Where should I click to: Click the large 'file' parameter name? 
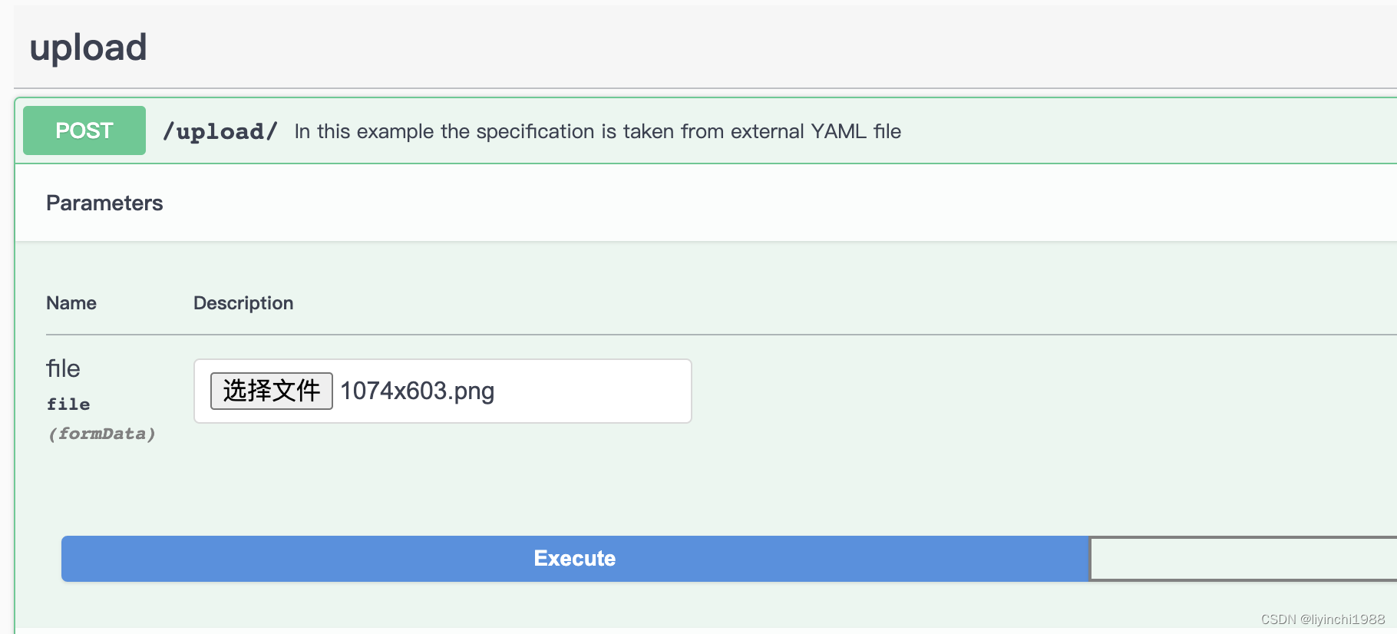coord(63,368)
